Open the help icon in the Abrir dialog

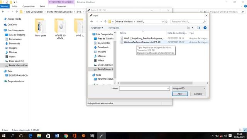point(205,28)
